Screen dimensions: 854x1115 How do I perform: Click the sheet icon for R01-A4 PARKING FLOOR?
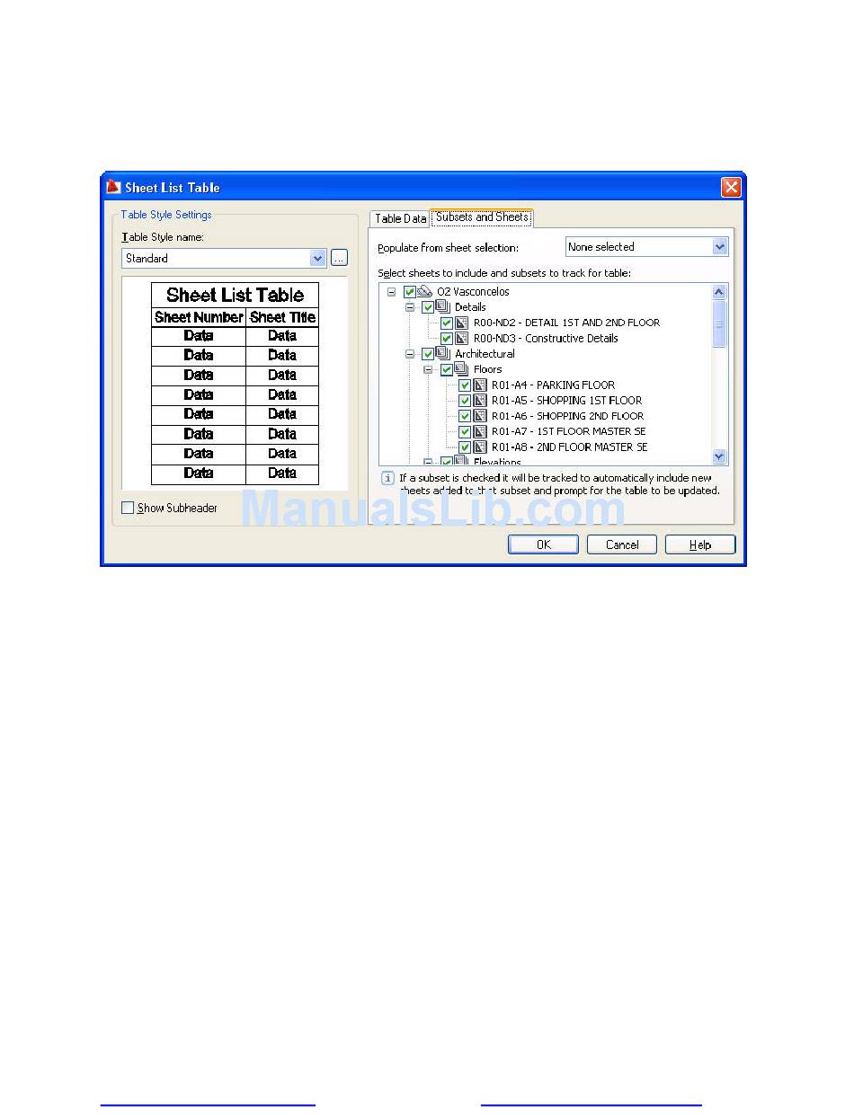(480, 385)
